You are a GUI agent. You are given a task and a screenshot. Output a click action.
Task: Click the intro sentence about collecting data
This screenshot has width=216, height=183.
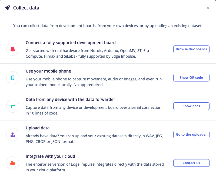click(108, 26)
